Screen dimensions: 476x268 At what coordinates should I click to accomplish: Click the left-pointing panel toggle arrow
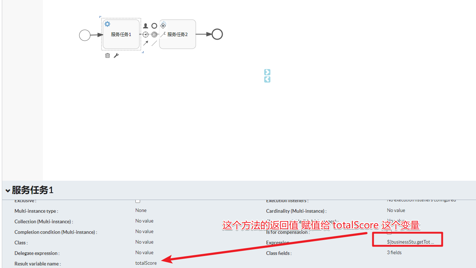click(267, 79)
